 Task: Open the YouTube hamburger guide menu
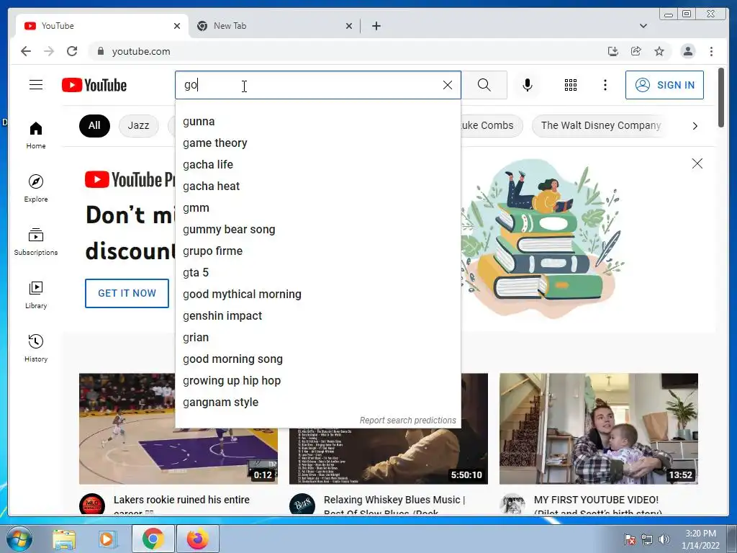36,85
